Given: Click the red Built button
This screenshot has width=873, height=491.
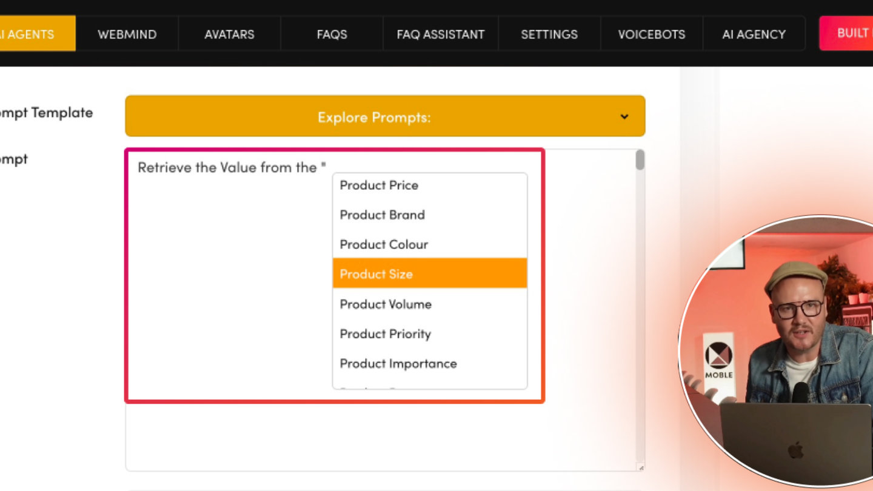Looking at the screenshot, I should (849, 33).
